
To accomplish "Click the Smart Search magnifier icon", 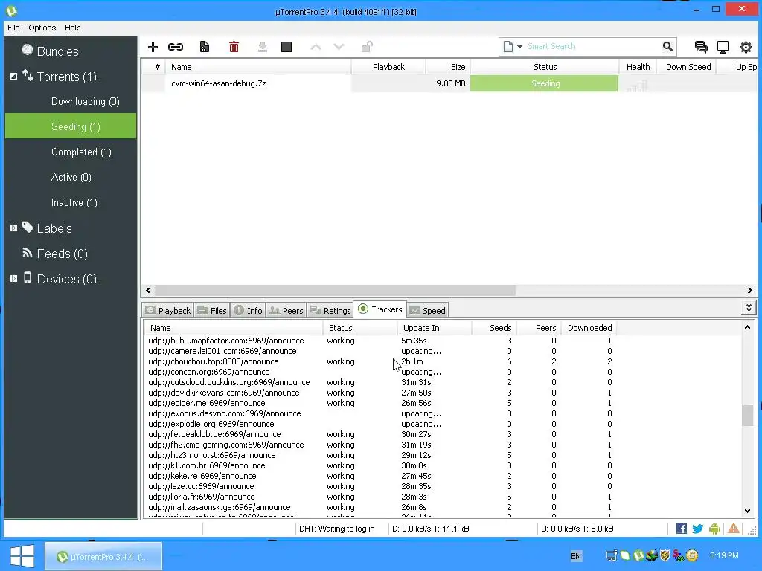I will point(667,47).
